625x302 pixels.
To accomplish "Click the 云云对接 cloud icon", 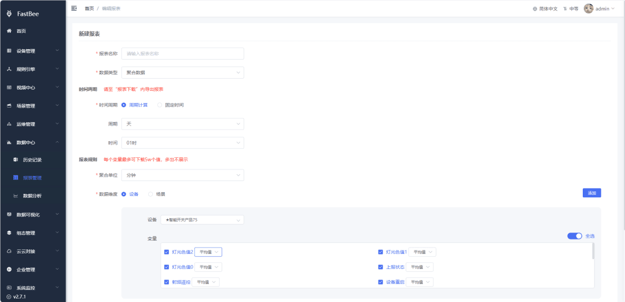I will tap(9, 252).
